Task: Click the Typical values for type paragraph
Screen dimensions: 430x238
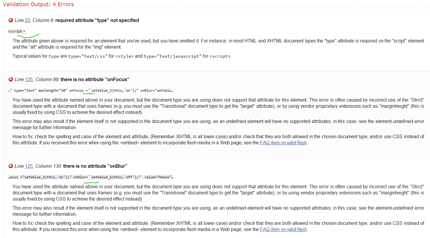Action: tap(122, 56)
